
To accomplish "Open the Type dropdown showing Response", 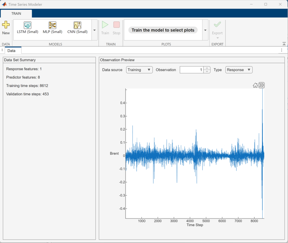I will pyautogui.click(x=239, y=70).
